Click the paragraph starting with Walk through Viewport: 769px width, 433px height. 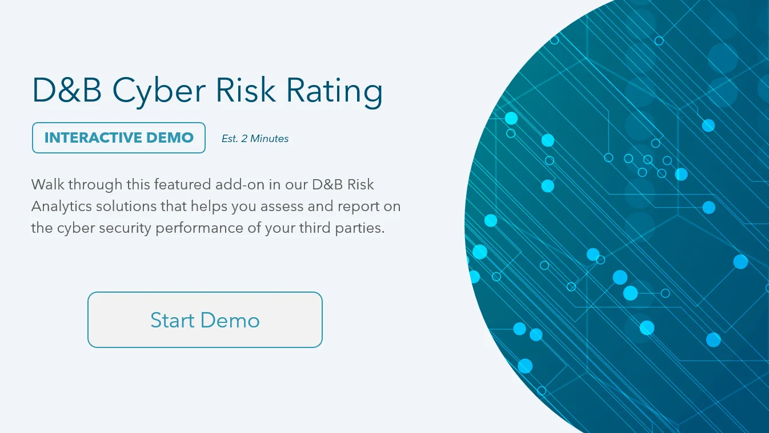click(216, 206)
